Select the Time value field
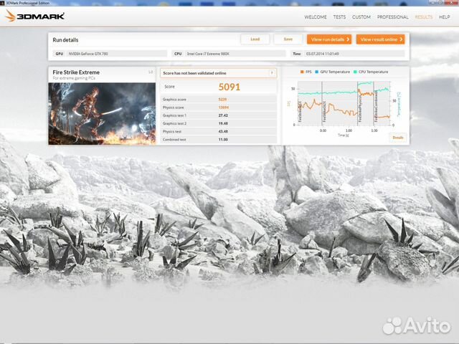 [x=354, y=54]
